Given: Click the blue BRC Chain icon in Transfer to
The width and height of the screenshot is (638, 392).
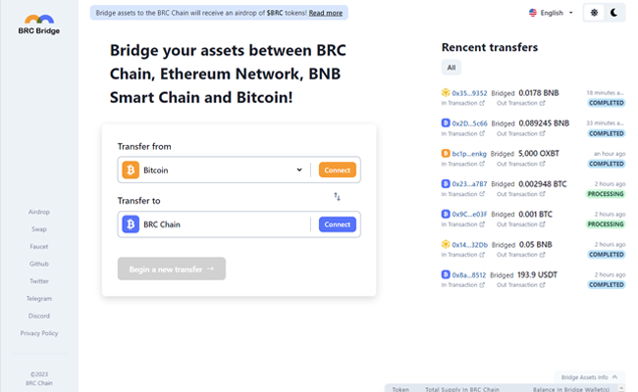Looking at the screenshot, I should tap(131, 224).
